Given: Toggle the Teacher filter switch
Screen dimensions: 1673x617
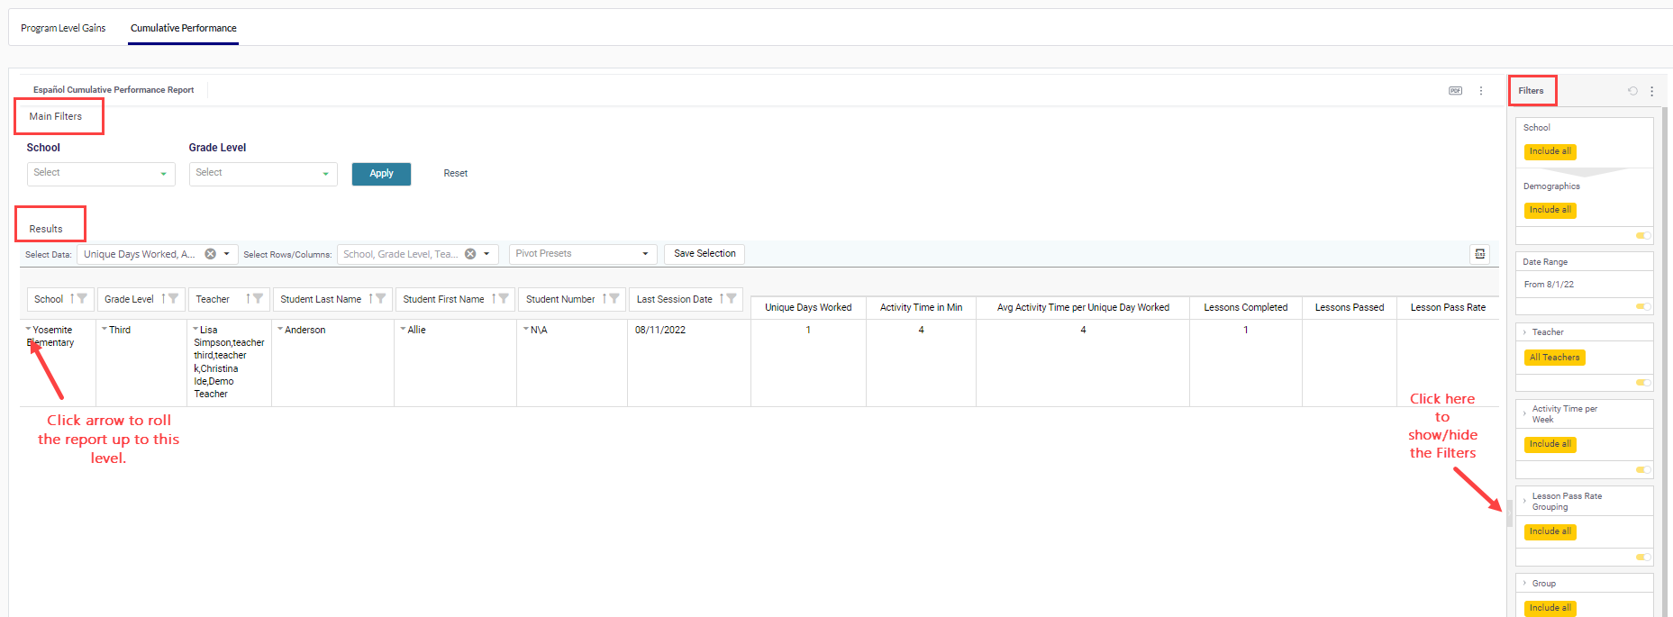Looking at the screenshot, I should [x=1643, y=383].
